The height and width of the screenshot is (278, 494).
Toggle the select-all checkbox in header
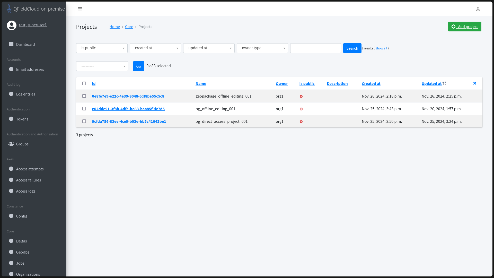pos(84,83)
